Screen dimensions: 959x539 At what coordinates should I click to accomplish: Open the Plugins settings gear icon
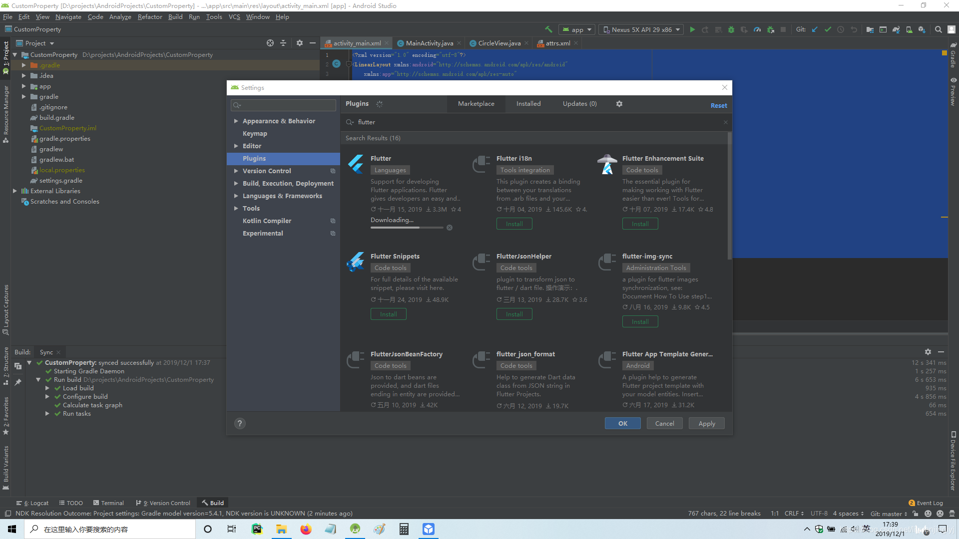point(619,104)
